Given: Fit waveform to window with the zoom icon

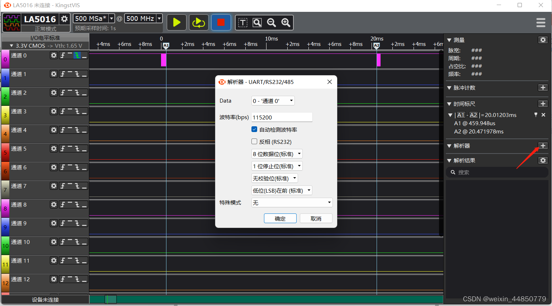Looking at the screenshot, I should point(257,23).
